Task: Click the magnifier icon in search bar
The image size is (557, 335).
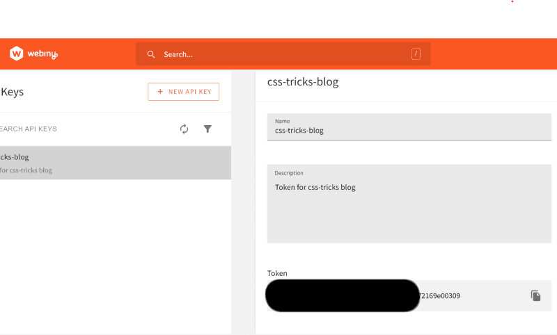Action: 151,54
